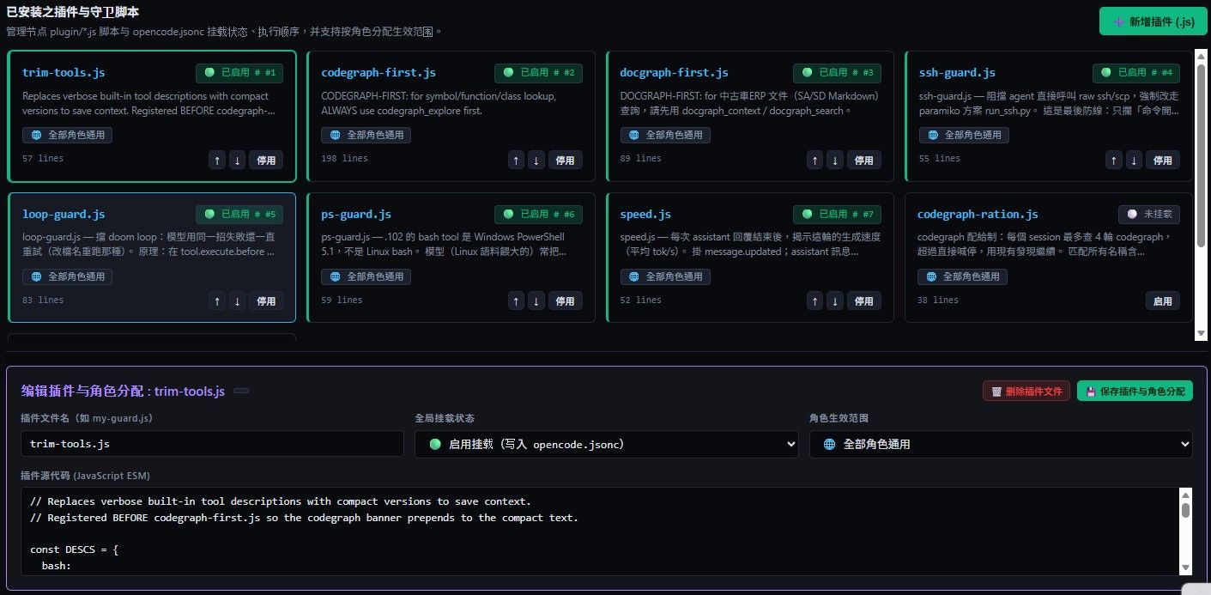Move docgraph-first.js up one position
This screenshot has width=1211, height=595.
(x=814, y=160)
